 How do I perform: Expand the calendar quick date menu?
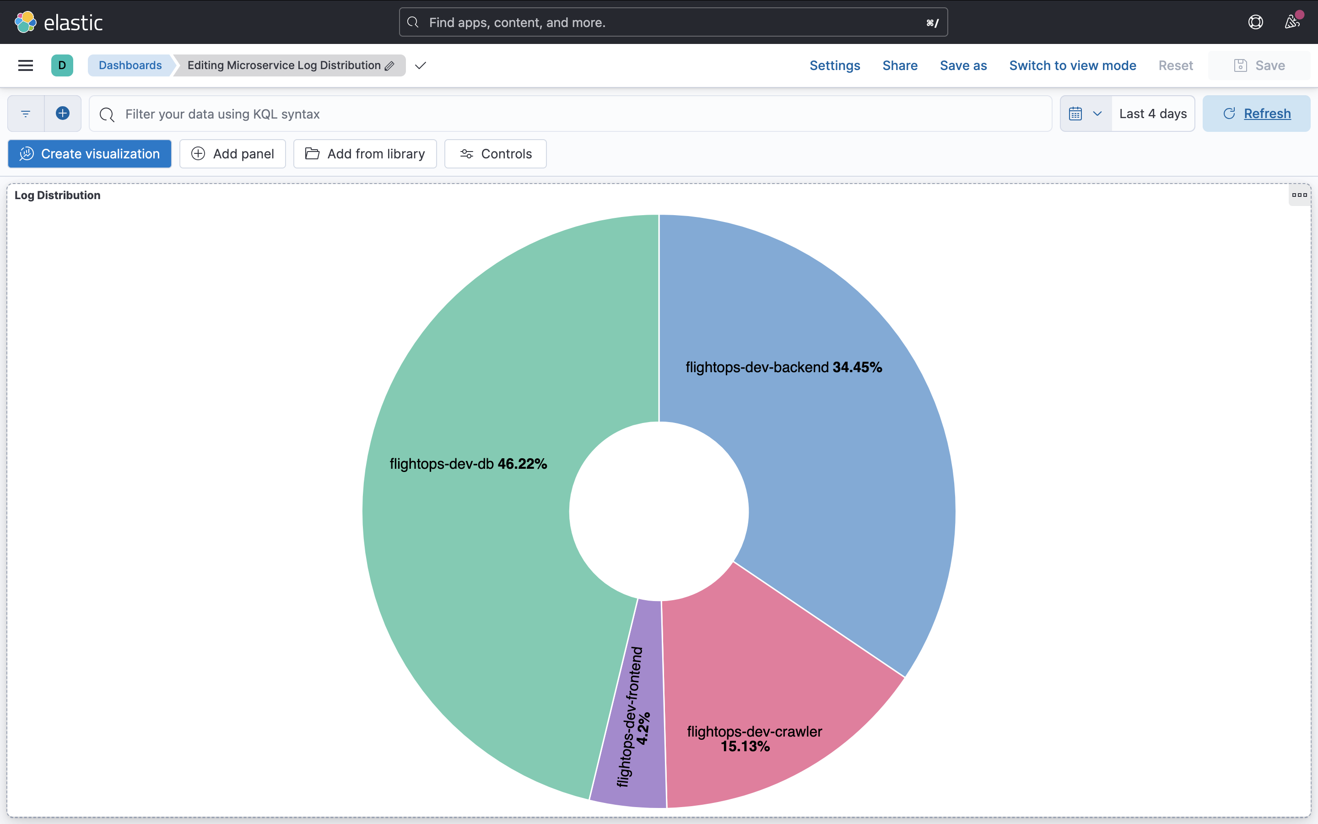(1086, 114)
